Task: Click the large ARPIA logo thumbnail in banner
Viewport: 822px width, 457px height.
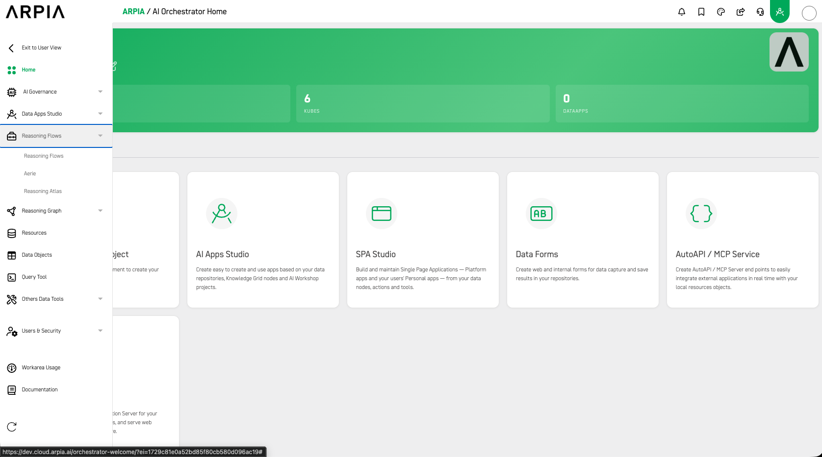Action: click(789, 52)
